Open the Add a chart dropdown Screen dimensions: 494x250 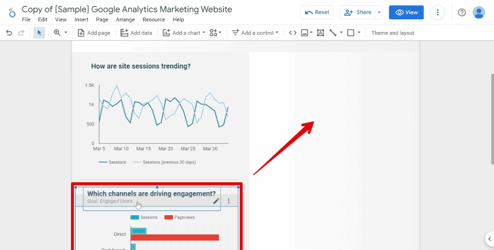pyautogui.click(x=184, y=33)
